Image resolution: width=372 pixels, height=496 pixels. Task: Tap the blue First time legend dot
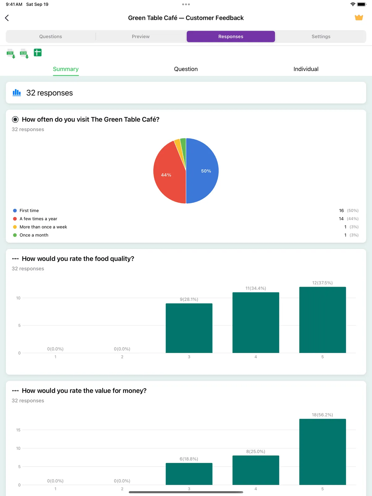15,210
